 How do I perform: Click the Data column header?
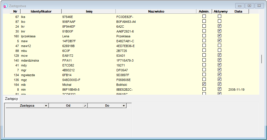pos(238,11)
